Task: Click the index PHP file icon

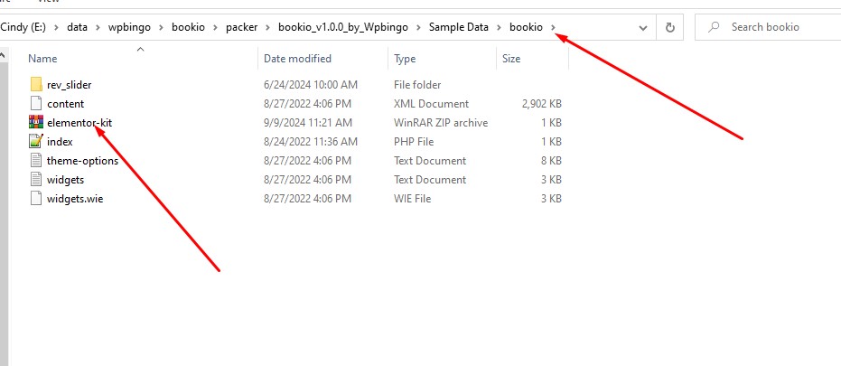Action: (x=36, y=141)
